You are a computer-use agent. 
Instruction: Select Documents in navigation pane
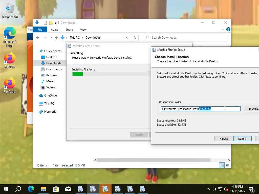tap(51, 69)
